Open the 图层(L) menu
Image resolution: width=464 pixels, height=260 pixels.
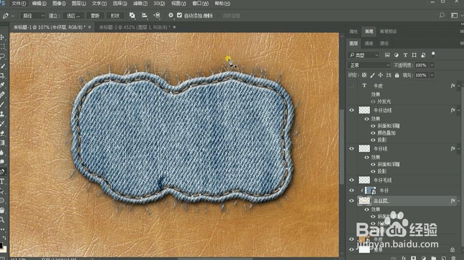(x=79, y=3)
